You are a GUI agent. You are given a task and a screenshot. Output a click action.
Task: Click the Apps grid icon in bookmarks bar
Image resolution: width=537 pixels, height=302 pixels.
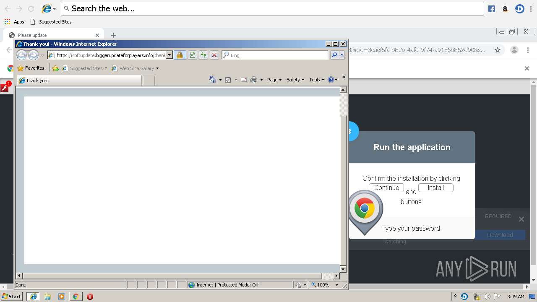pyautogui.click(x=7, y=22)
